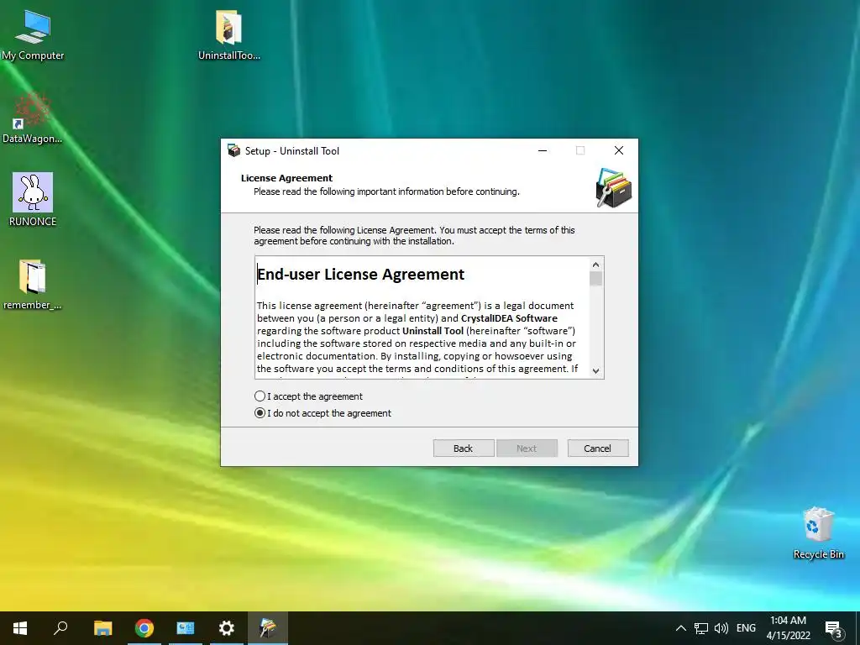860x645 pixels.
Task: Open the My Computer desktop icon
Action: pos(33,34)
